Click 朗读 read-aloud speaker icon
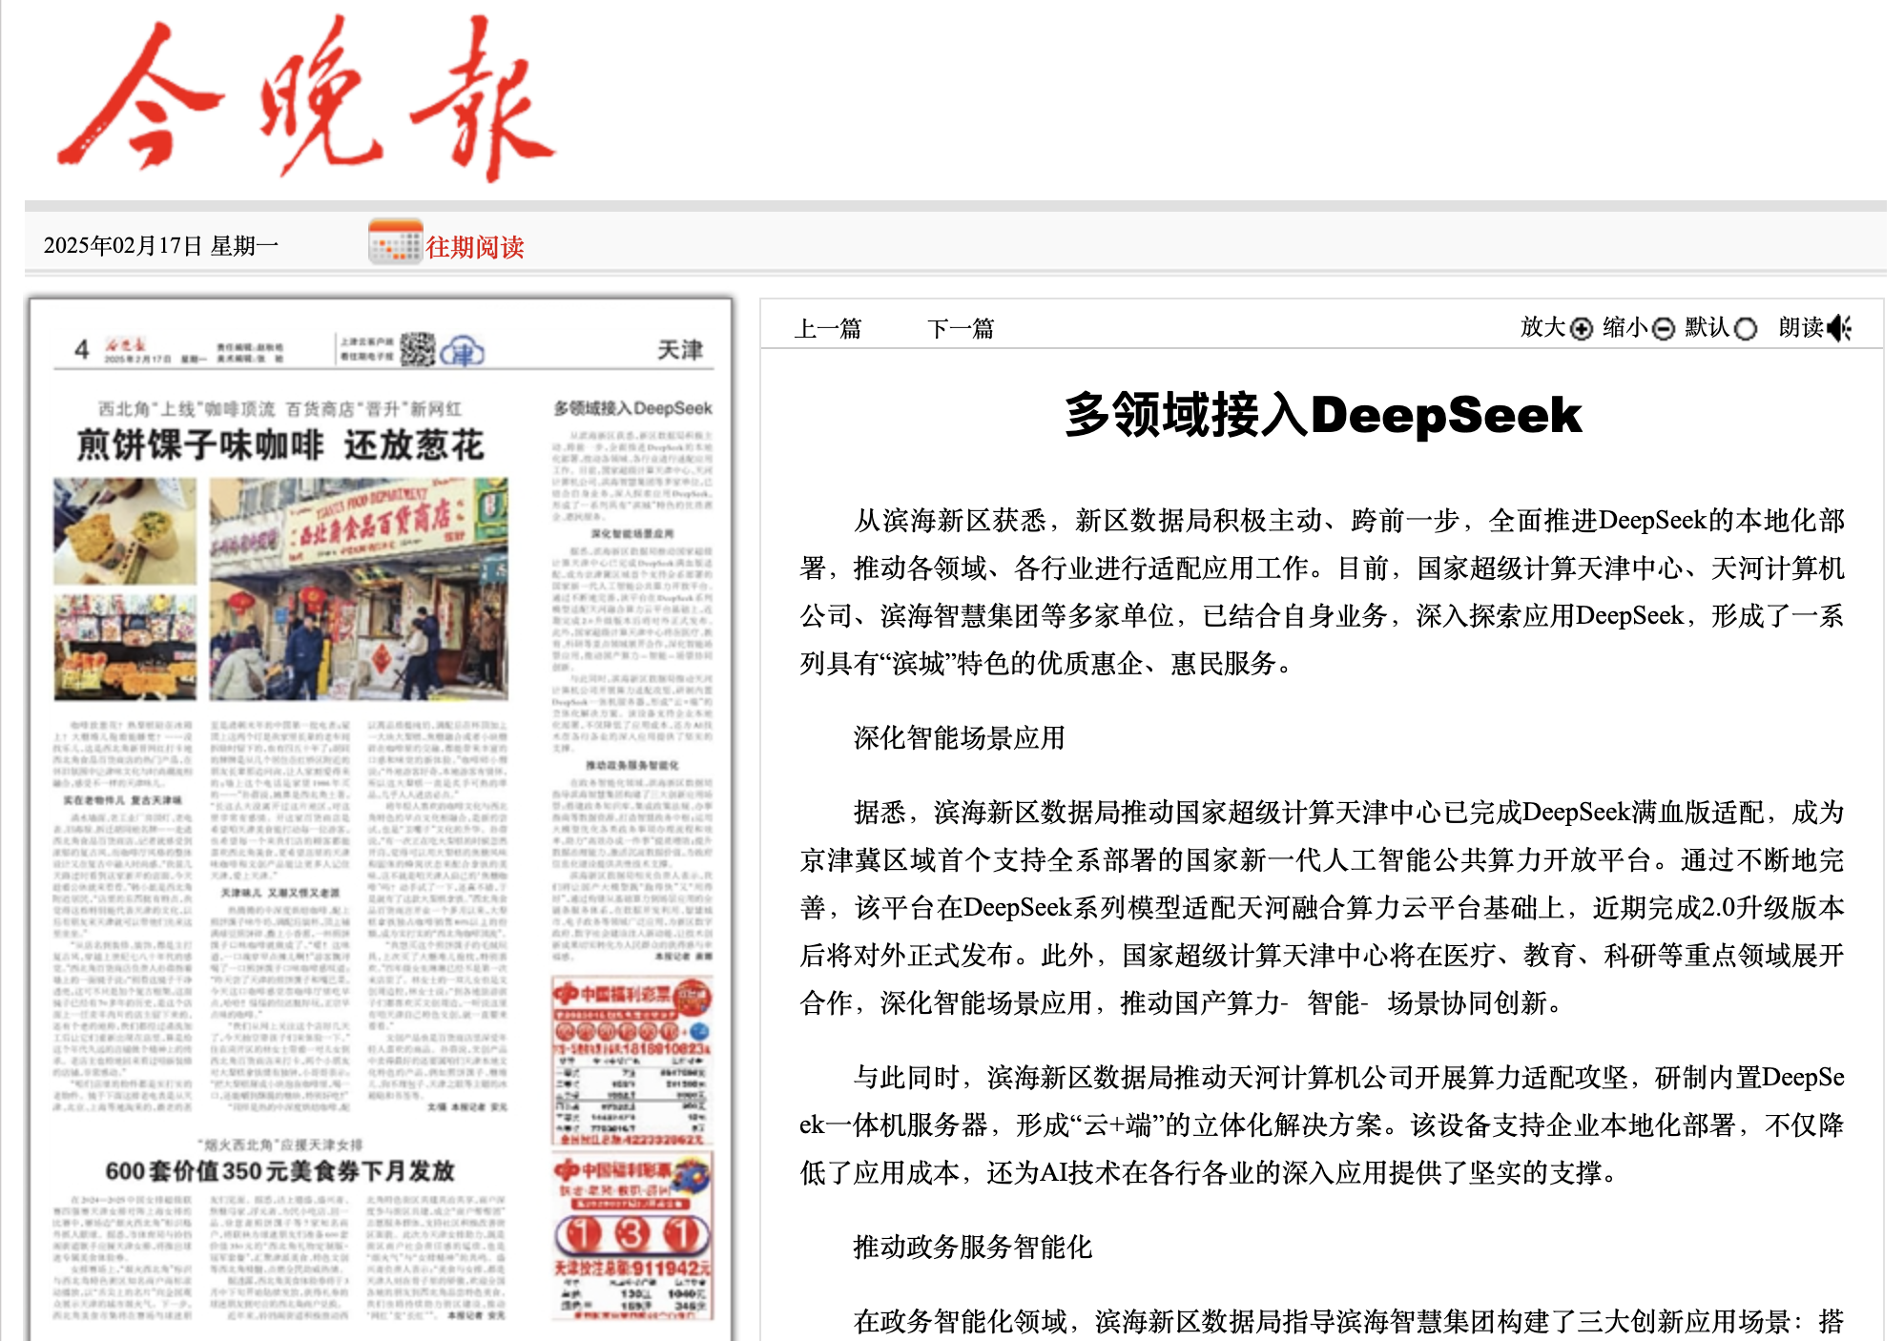The width and height of the screenshot is (1904, 1341). (x=1839, y=329)
